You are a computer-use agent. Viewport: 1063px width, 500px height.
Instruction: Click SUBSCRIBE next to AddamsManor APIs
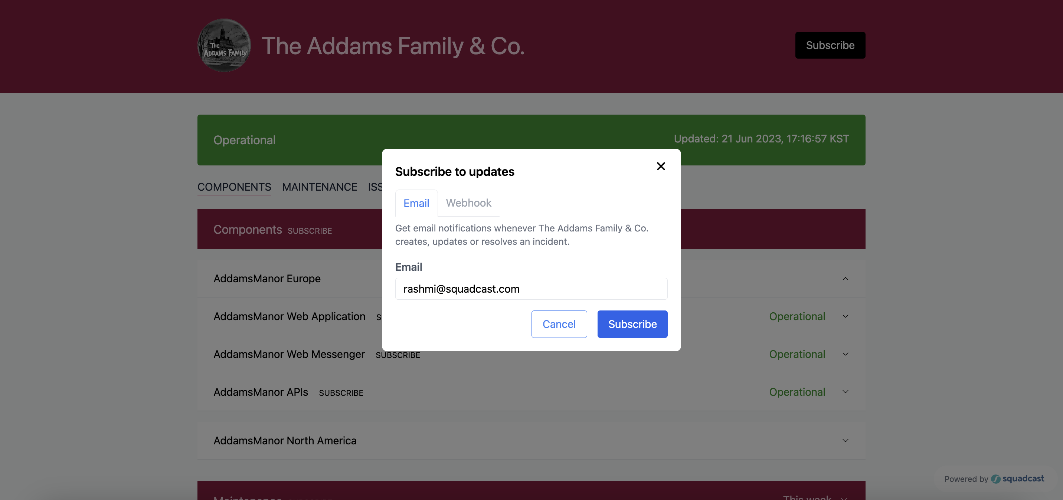point(341,393)
